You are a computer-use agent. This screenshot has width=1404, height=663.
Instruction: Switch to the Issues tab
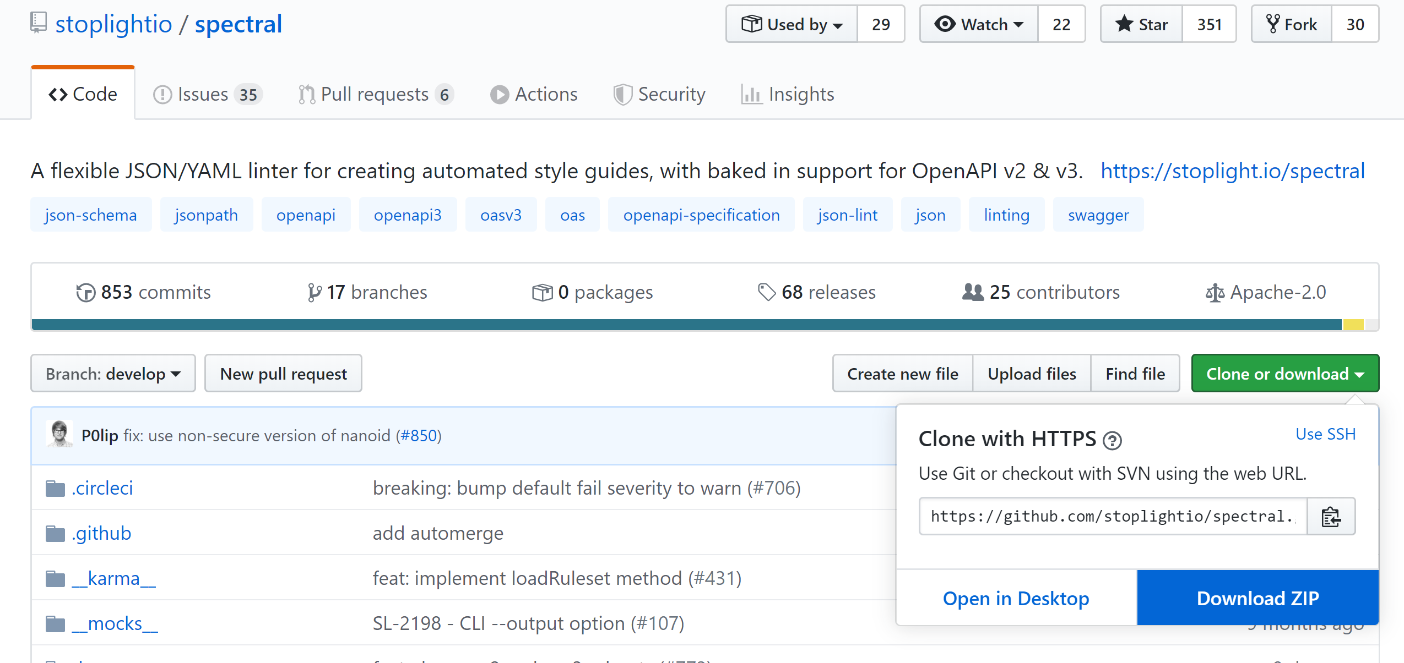coord(203,94)
